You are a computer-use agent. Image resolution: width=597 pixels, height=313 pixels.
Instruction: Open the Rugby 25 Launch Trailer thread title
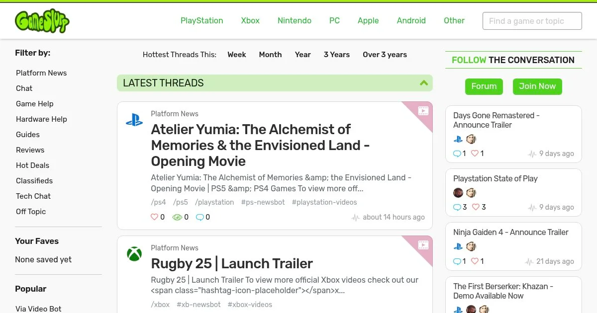tap(232, 263)
